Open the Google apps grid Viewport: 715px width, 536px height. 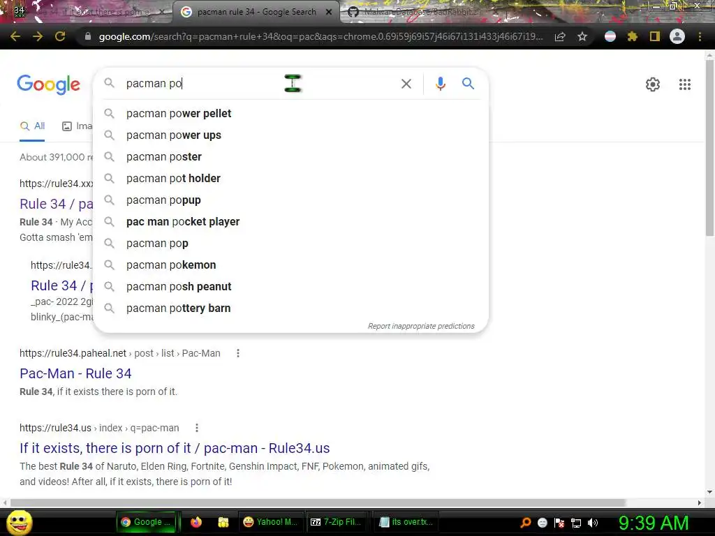pos(685,84)
